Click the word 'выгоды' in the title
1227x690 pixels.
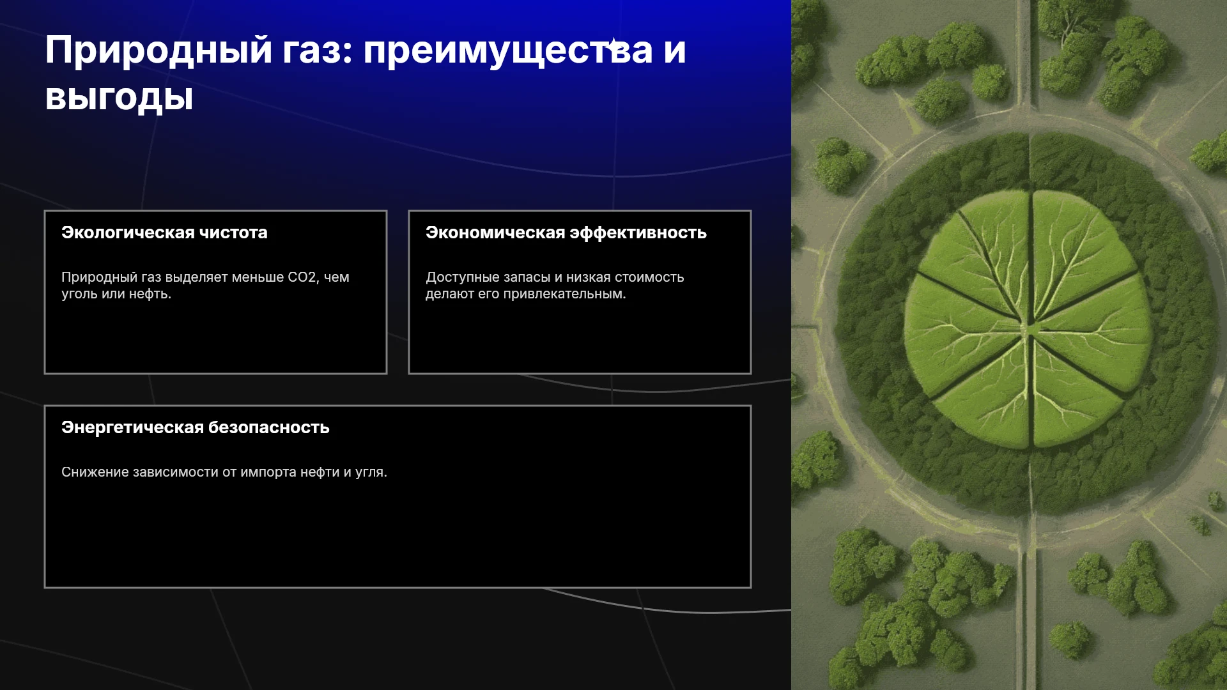(x=119, y=98)
